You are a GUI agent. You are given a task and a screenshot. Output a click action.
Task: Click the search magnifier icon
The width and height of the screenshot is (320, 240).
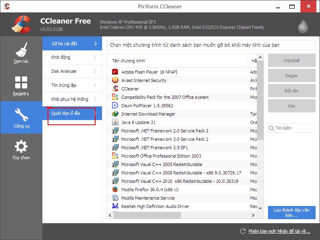272,128
